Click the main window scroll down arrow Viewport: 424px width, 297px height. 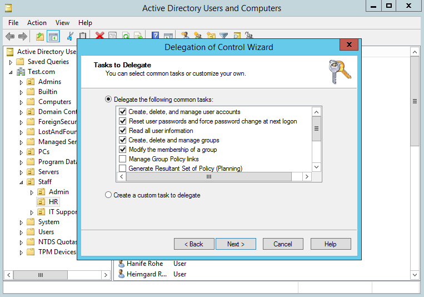pos(415,275)
